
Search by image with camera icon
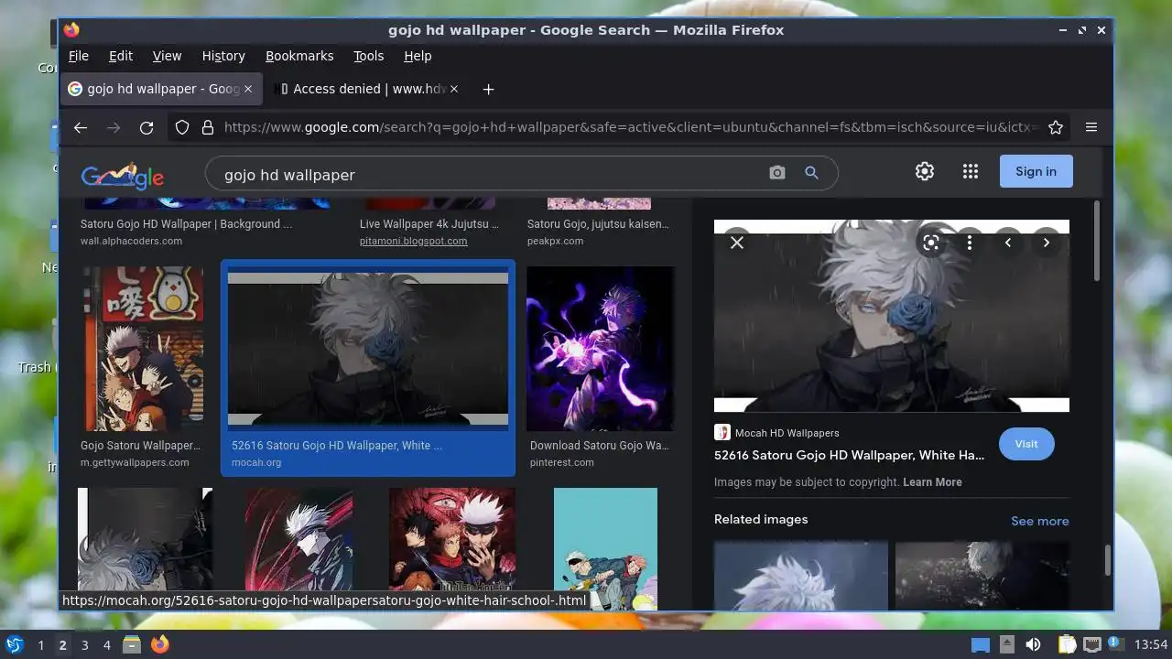coord(777,172)
